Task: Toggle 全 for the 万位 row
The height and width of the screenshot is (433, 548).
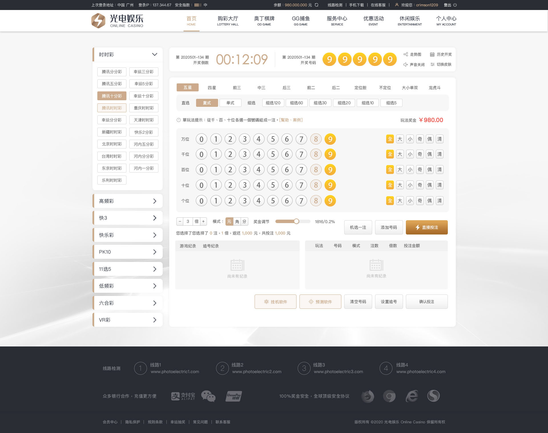Action: click(390, 139)
